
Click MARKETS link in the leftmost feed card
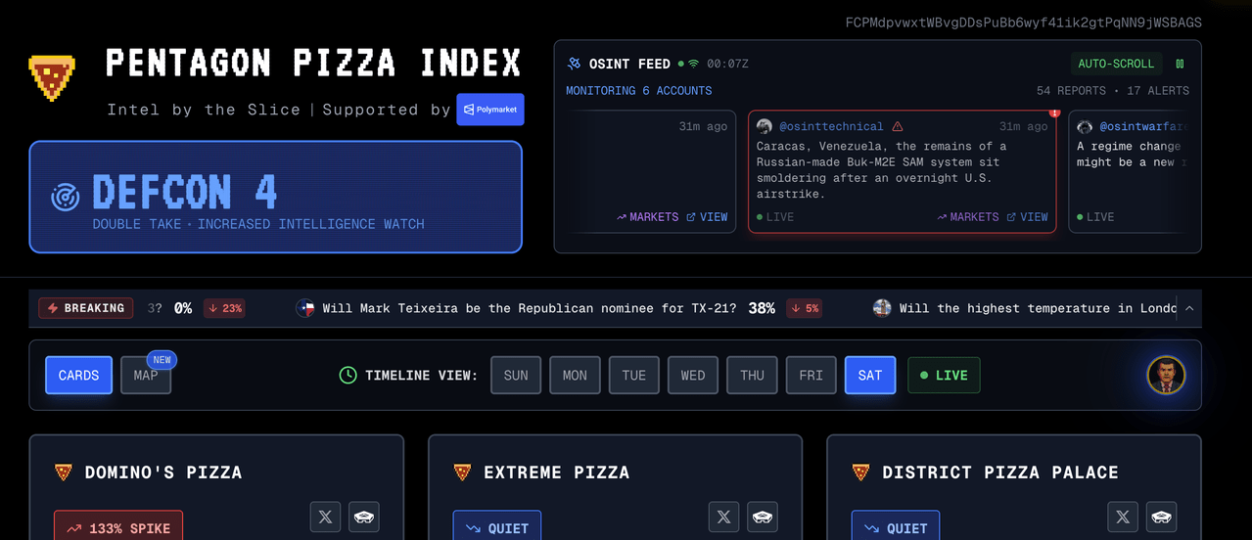[647, 217]
